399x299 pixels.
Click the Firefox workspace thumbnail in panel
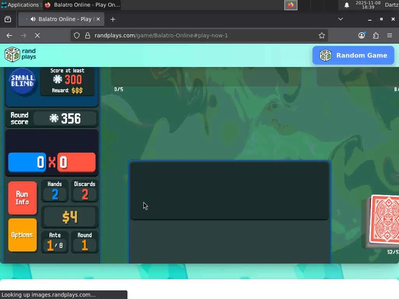pos(291,5)
